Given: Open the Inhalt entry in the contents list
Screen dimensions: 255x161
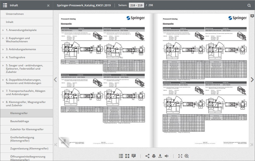Looking at the screenshot, I should 27,22.
